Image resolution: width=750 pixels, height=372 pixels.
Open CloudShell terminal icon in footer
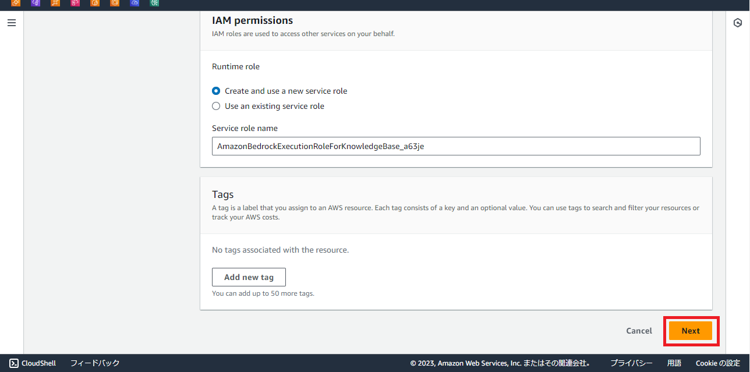point(14,363)
